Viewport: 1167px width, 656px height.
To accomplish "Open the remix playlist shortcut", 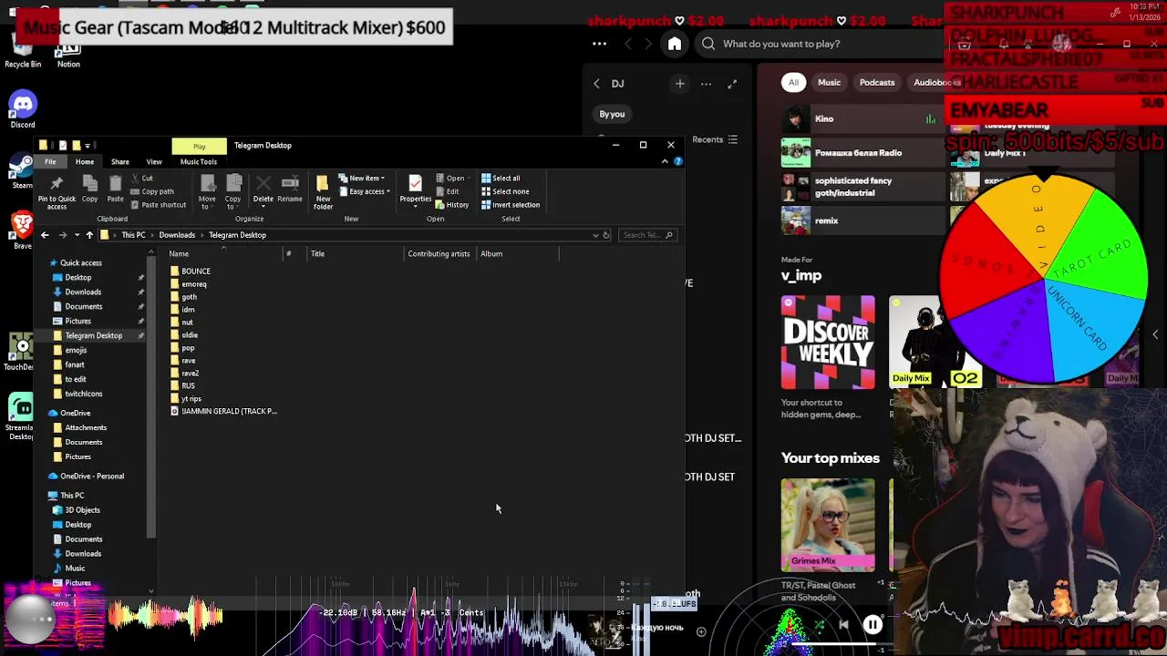I will (x=862, y=220).
